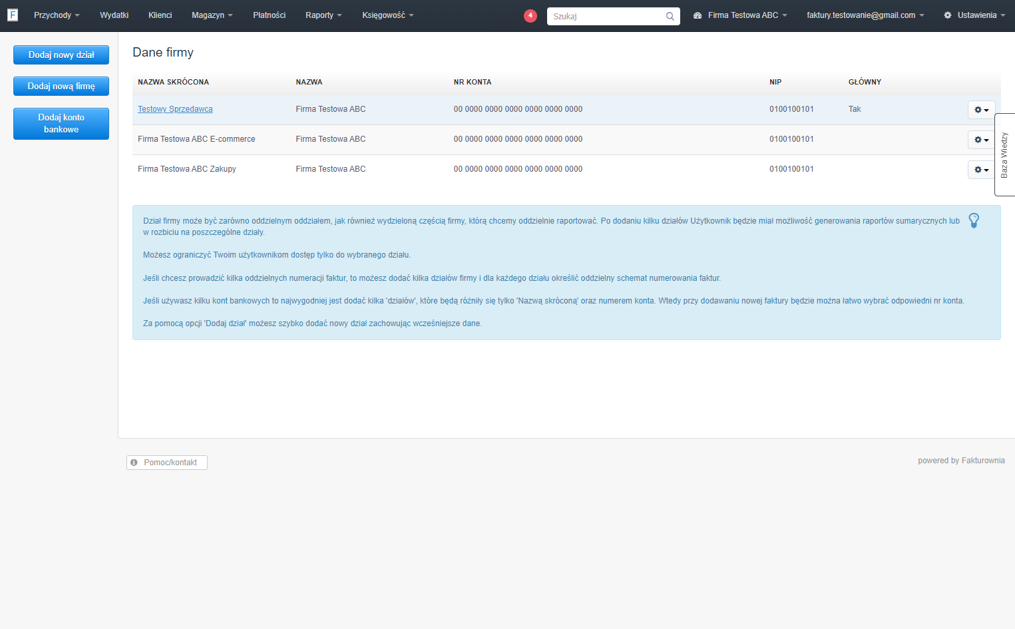Click the GŁÓWNY column header
Viewport: 1015px width, 629px height.
[x=865, y=83]
